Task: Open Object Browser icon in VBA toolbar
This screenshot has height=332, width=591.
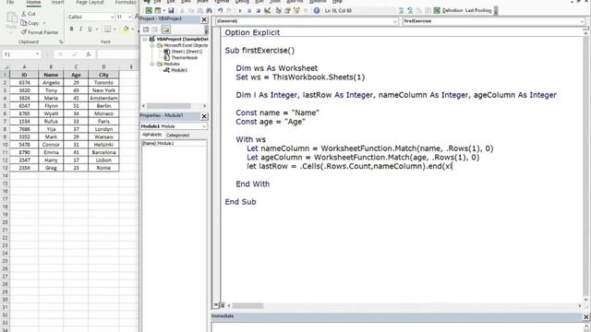Action: (296, 10)
